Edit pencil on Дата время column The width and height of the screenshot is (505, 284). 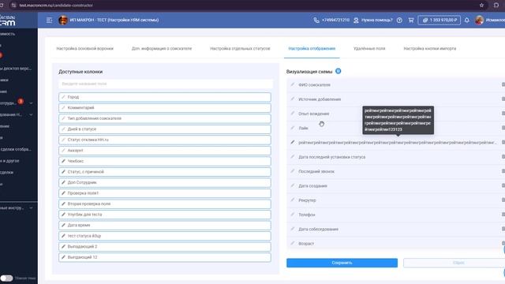pyautogui.click(x=63, y=225)
